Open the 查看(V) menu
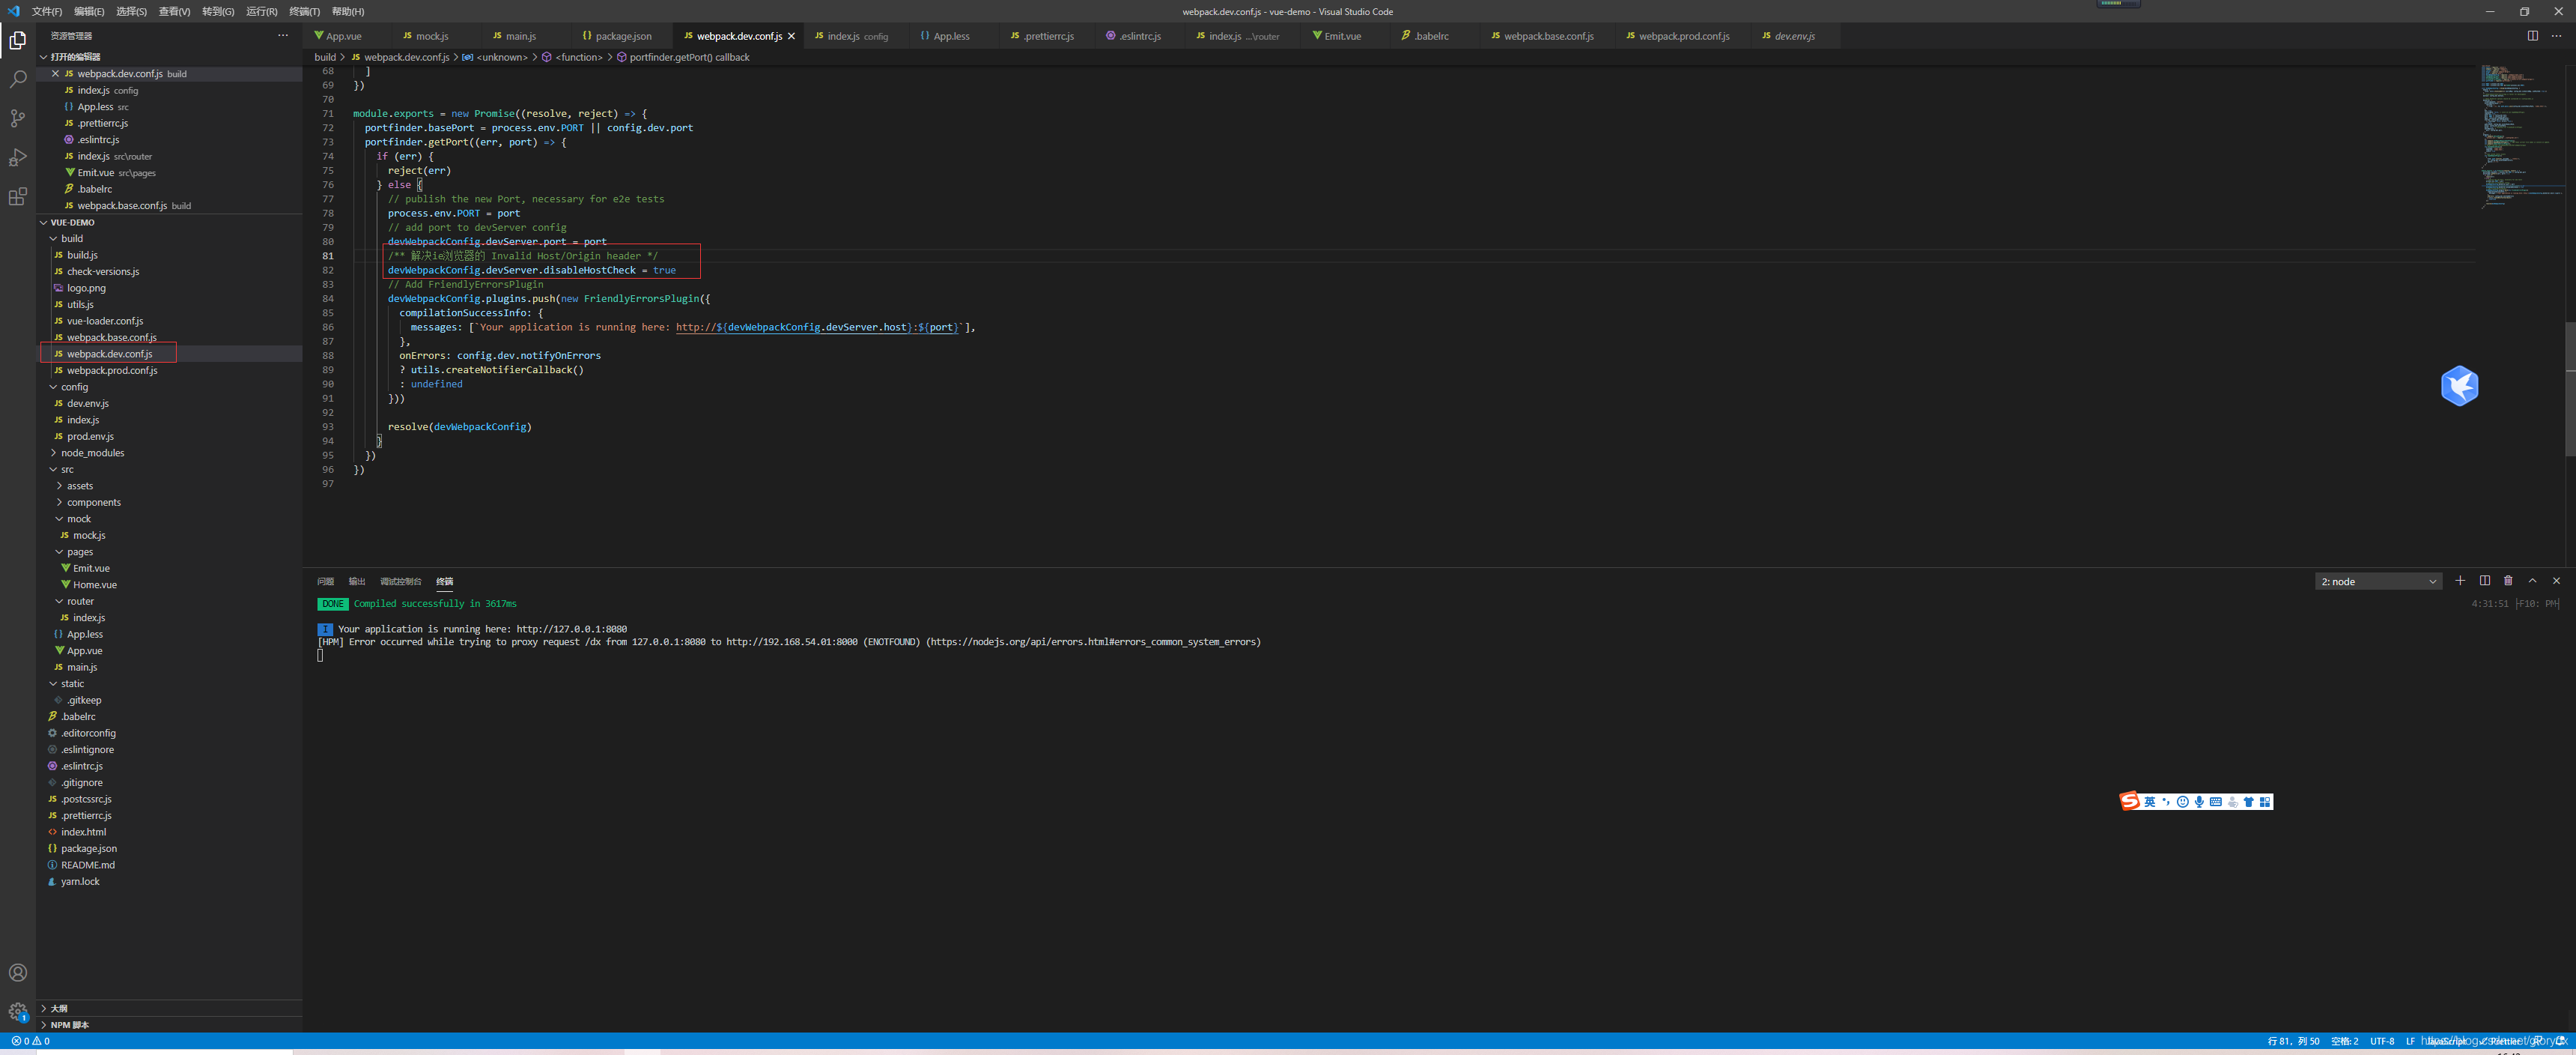The image size is (2576, 1055). tap(174, 12)
